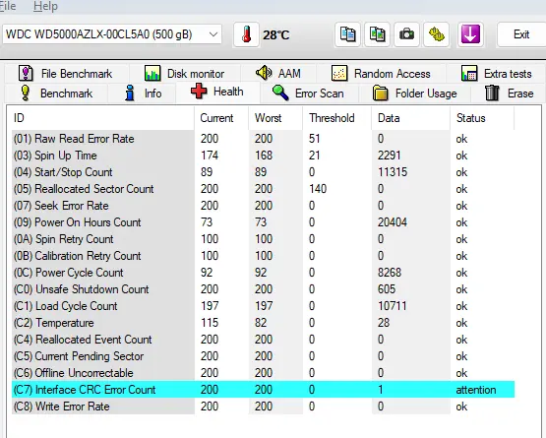Select the Interface CRC Error Count row
Image resolution: width=546 pixels, height=438 pixels.
(x=264, y=389)
